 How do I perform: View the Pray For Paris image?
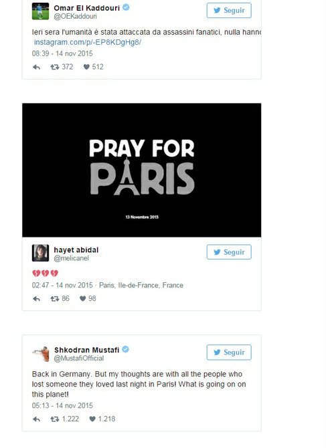pyautogui.click(x=141, y=170)
